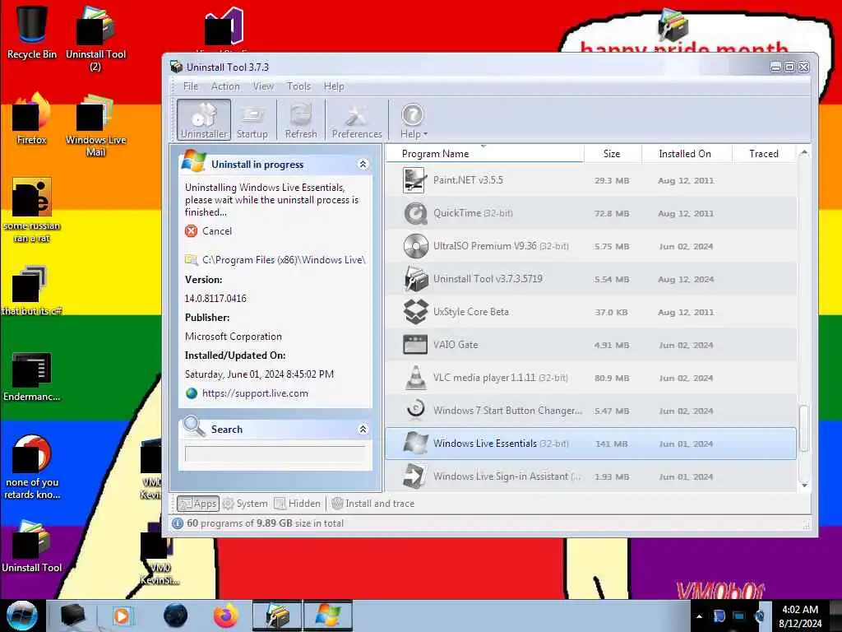Viewport: 842px width, 632px height.
Task: Open the Help menu in menu bar
Action: click(334, 86)
